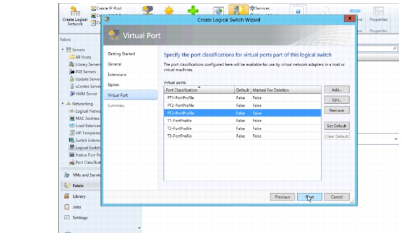
Task: Open the VMs and Services workspace
Action: tap(82, 175)
